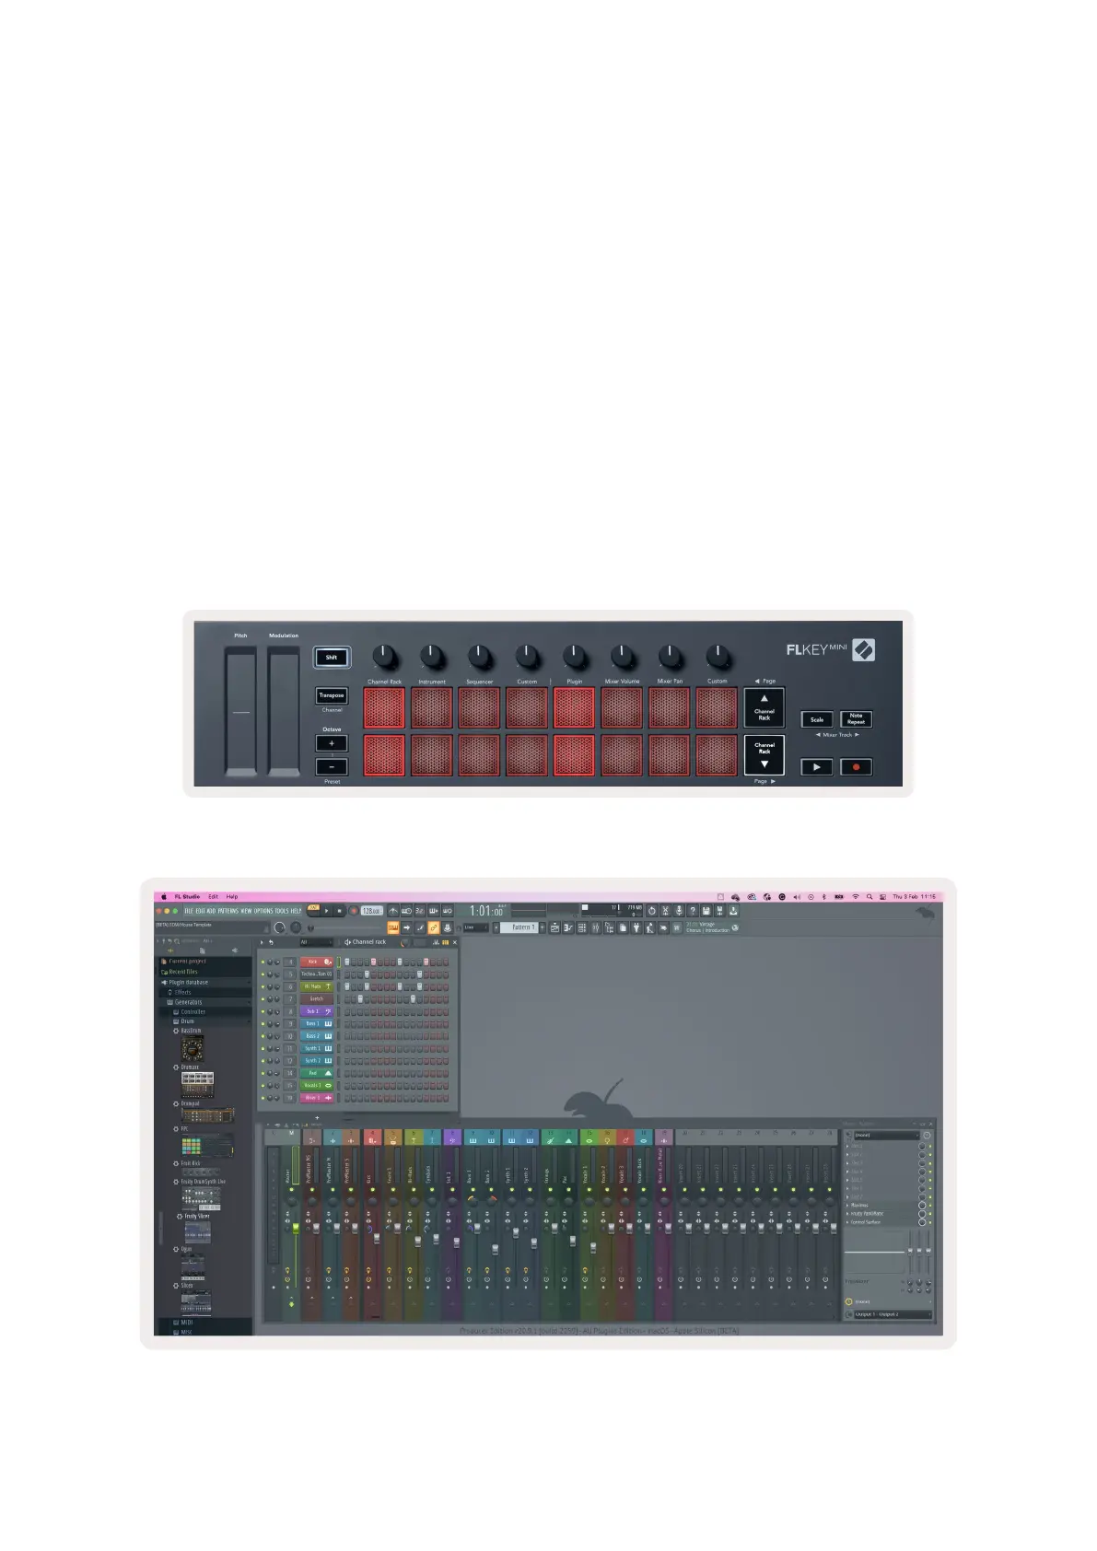Toggle the loop recording icon
Screen dimensions: 1097x1551
coord(447,910)
